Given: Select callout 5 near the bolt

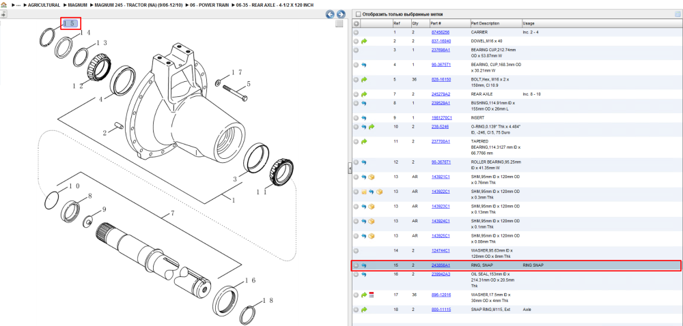Looking at the screenshot, I should click(249, 83).
